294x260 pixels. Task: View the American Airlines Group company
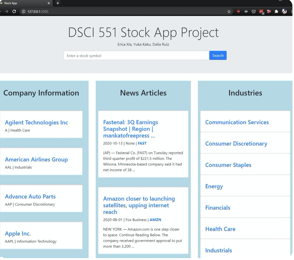(x=36, y=159)
